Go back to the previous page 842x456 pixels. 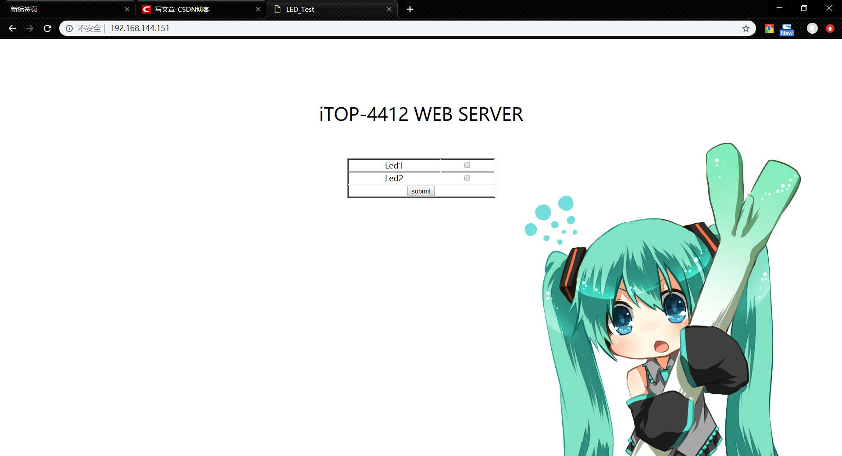[12, 28]
